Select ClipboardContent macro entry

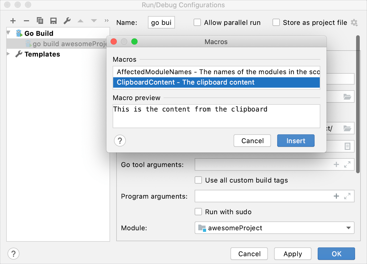click(216, 82)
